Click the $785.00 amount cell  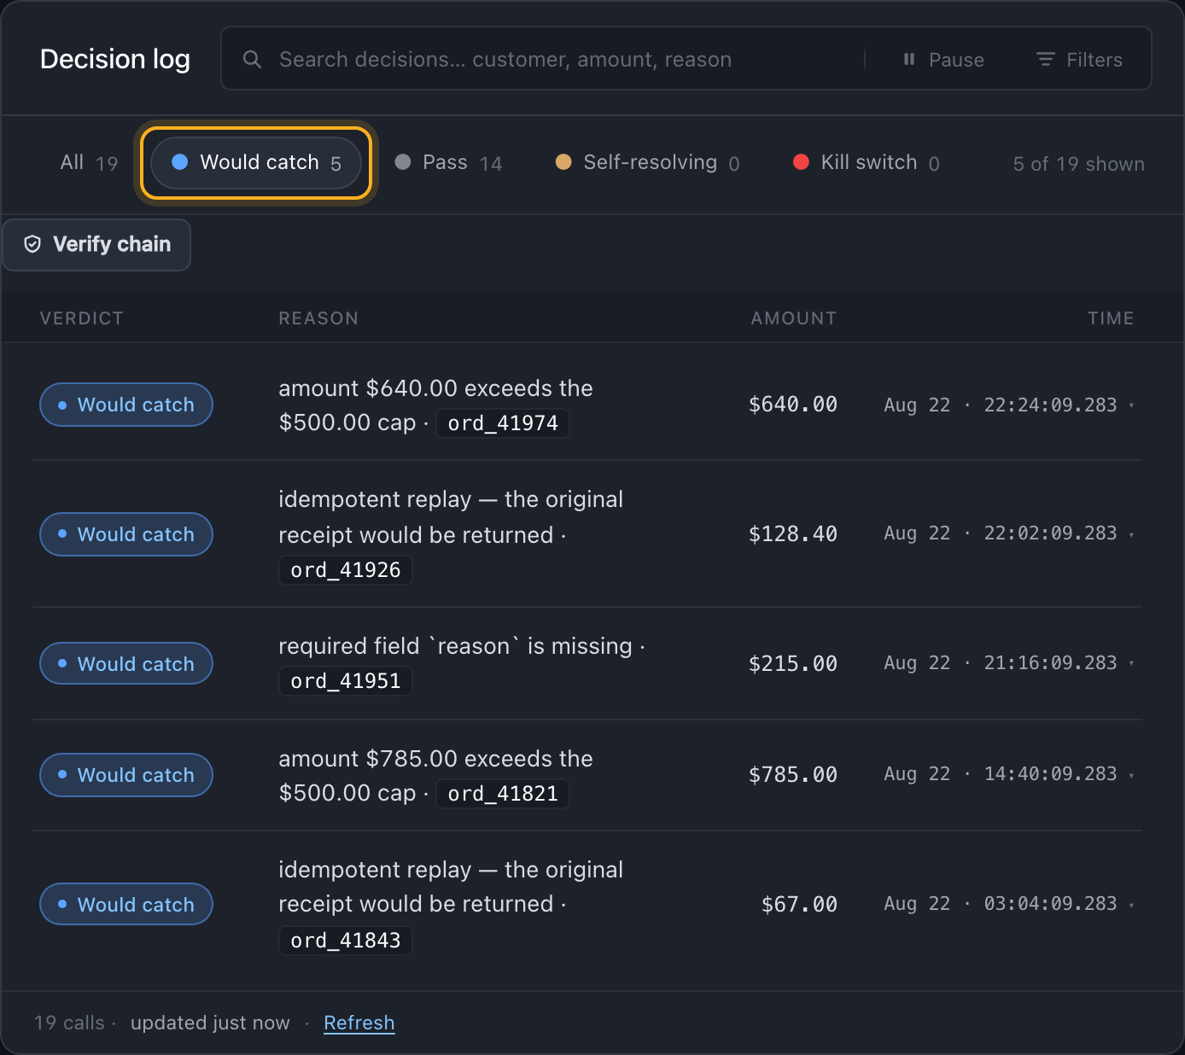pos(793,775)
